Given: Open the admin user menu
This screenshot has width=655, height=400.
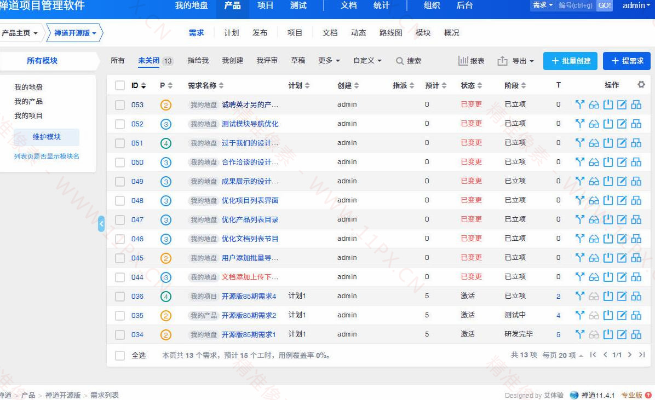Looking at the screenshot, I should tap(636, 5).
